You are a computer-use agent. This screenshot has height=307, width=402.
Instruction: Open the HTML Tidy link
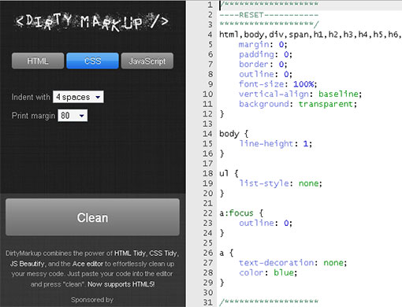tap(130, 253)
